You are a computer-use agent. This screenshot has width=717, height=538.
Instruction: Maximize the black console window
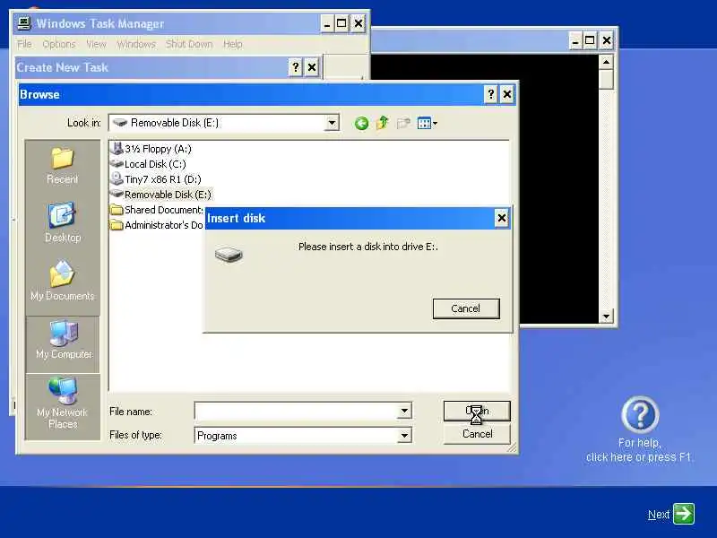click(x=590, y=40)
